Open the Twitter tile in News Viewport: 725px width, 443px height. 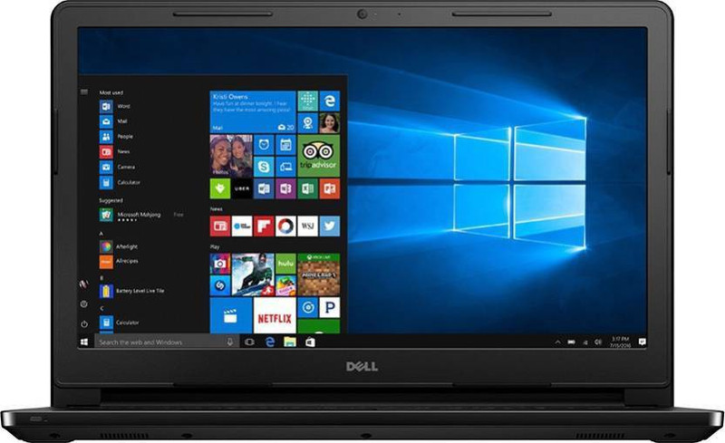tap(329, 226)
